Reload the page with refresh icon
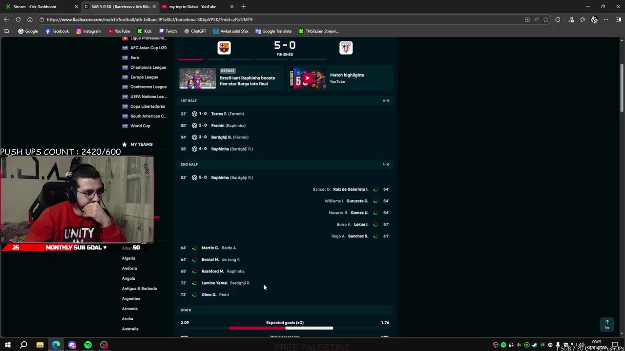Screen dimensions: 625x351 click(x=18, y=19)
